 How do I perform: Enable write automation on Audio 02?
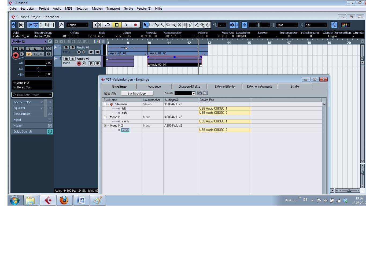(x=97, y=63)
